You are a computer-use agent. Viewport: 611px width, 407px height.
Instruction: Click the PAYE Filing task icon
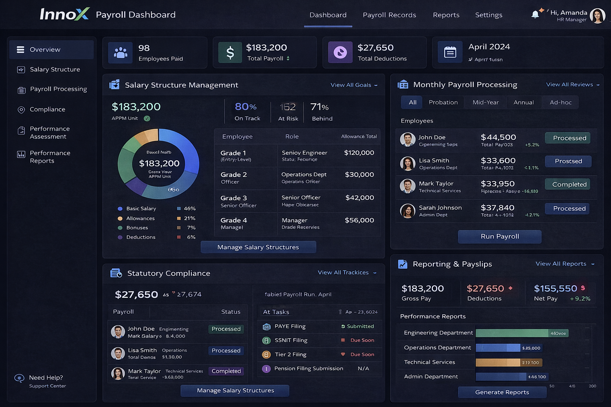click(x=267, y=327)
